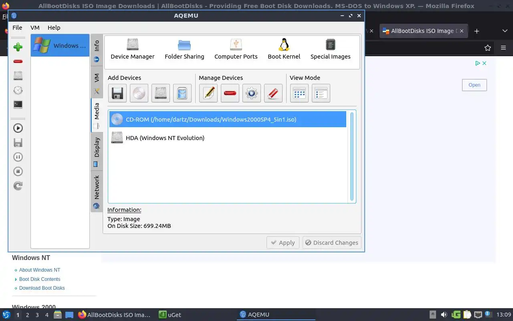The width and height of the screenshot is (513, 321).
Task: Select HDA (Windows NT Evolution) entry
Action: pyautogui.click(x=228, y=138)
